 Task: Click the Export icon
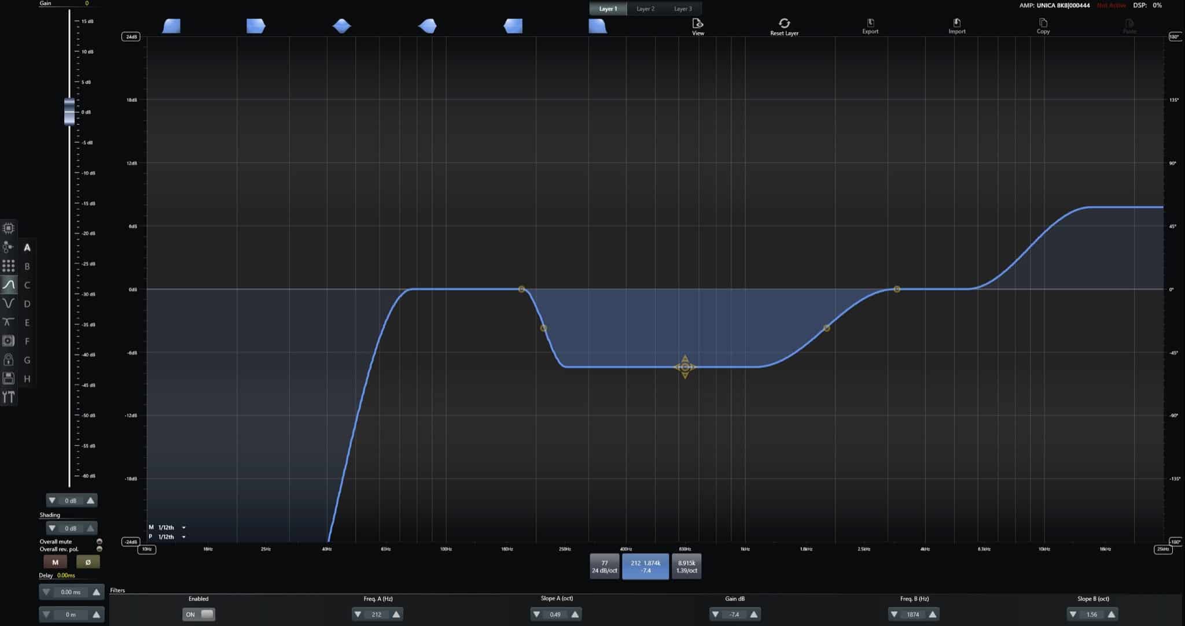870,23
